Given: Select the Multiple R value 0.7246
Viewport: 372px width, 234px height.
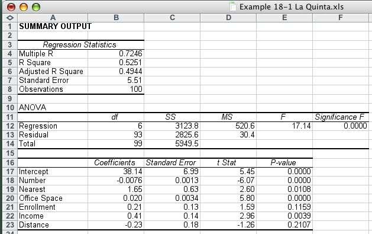Looking at the screenshot, I should 116,54.
